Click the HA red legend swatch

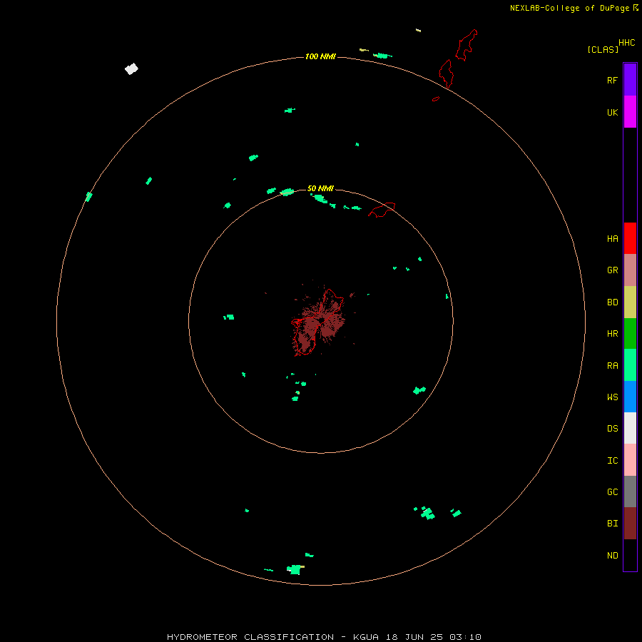click(x=630, y=238)
